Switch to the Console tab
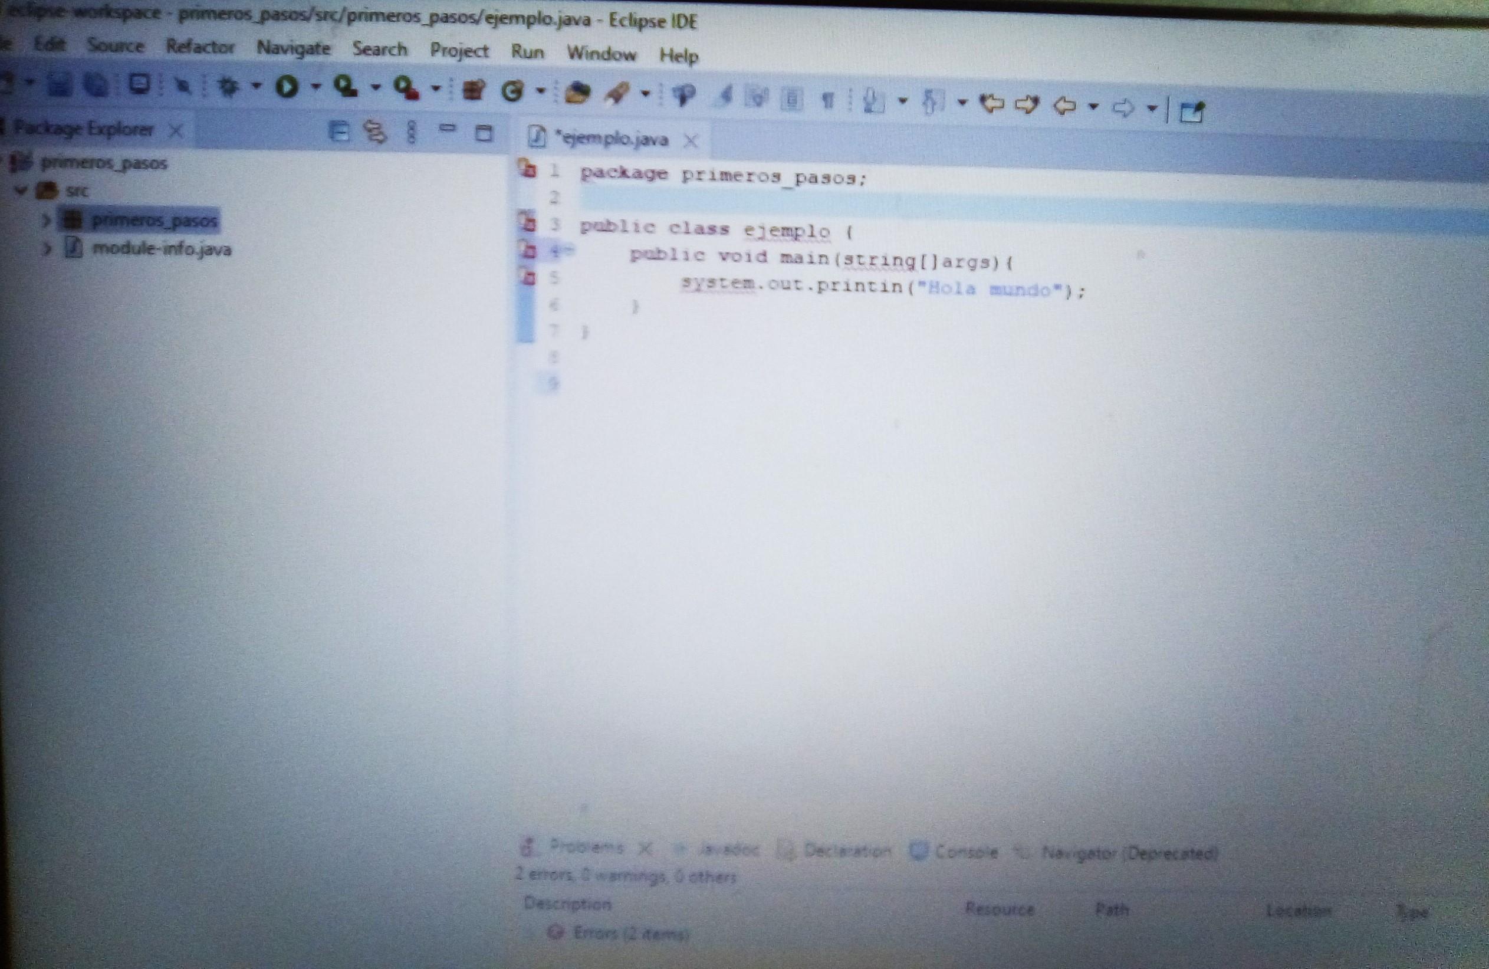The width and height of the screenshot is (1489, 969). 955,852
